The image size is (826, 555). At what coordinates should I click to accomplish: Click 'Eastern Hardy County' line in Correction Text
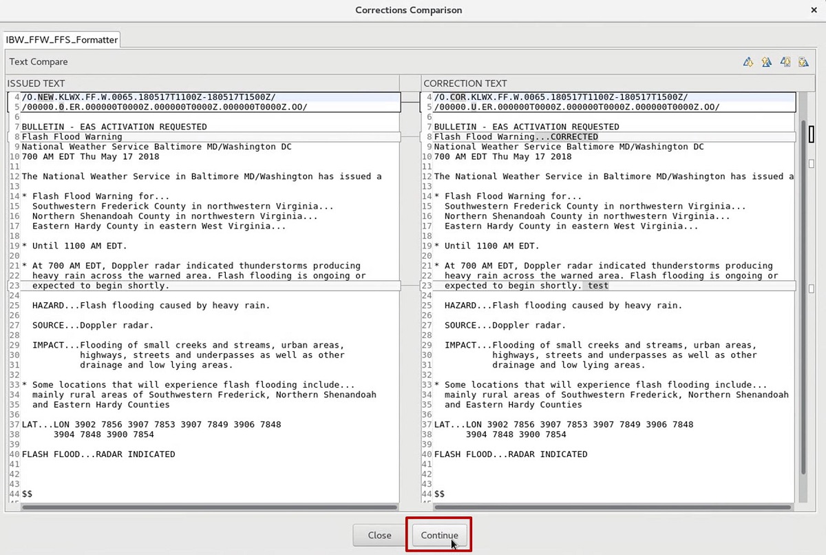coord(571,226)
